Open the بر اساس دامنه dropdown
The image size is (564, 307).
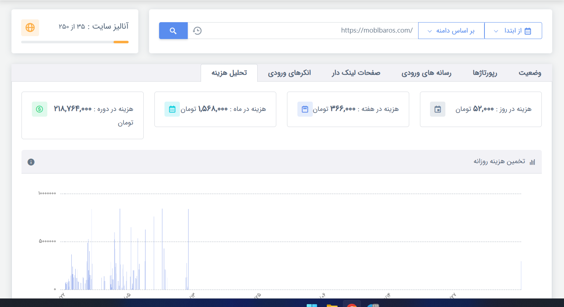(451, 31)
